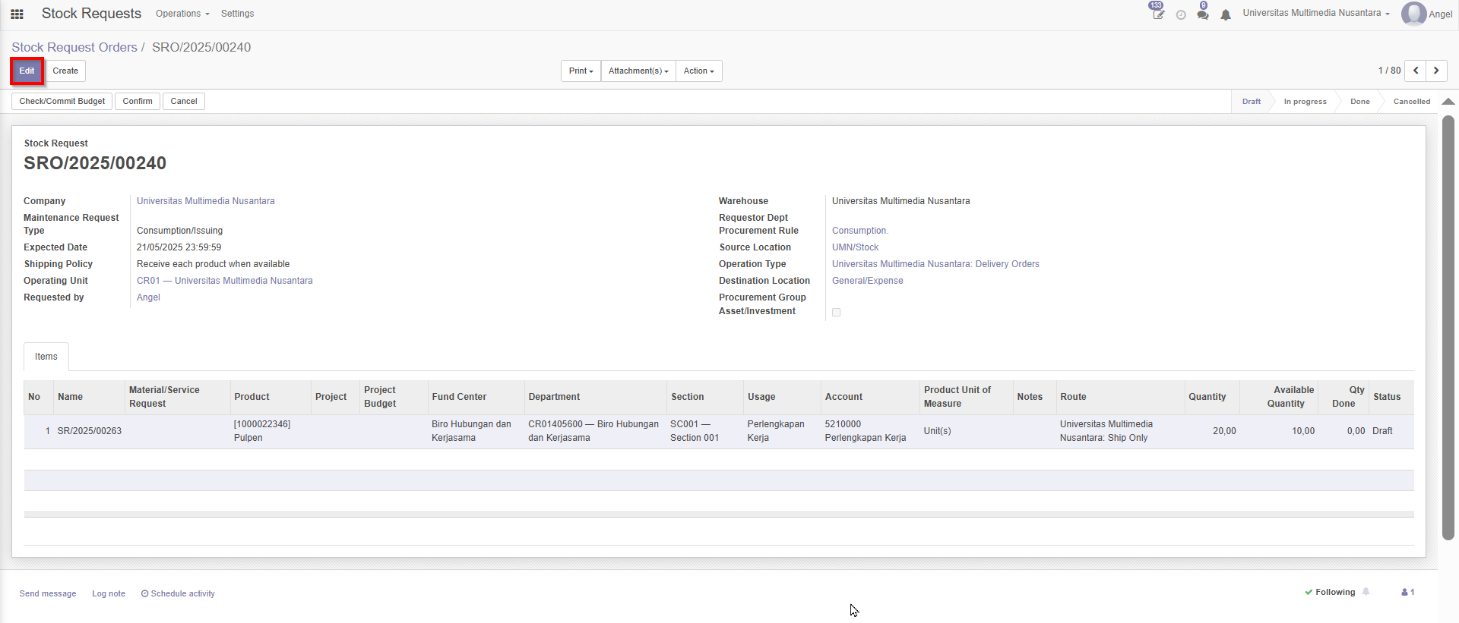The width and height of the screenshot is (1459, 623).
Task: Select the In progress status stage
Action: tap(1305, 102)
